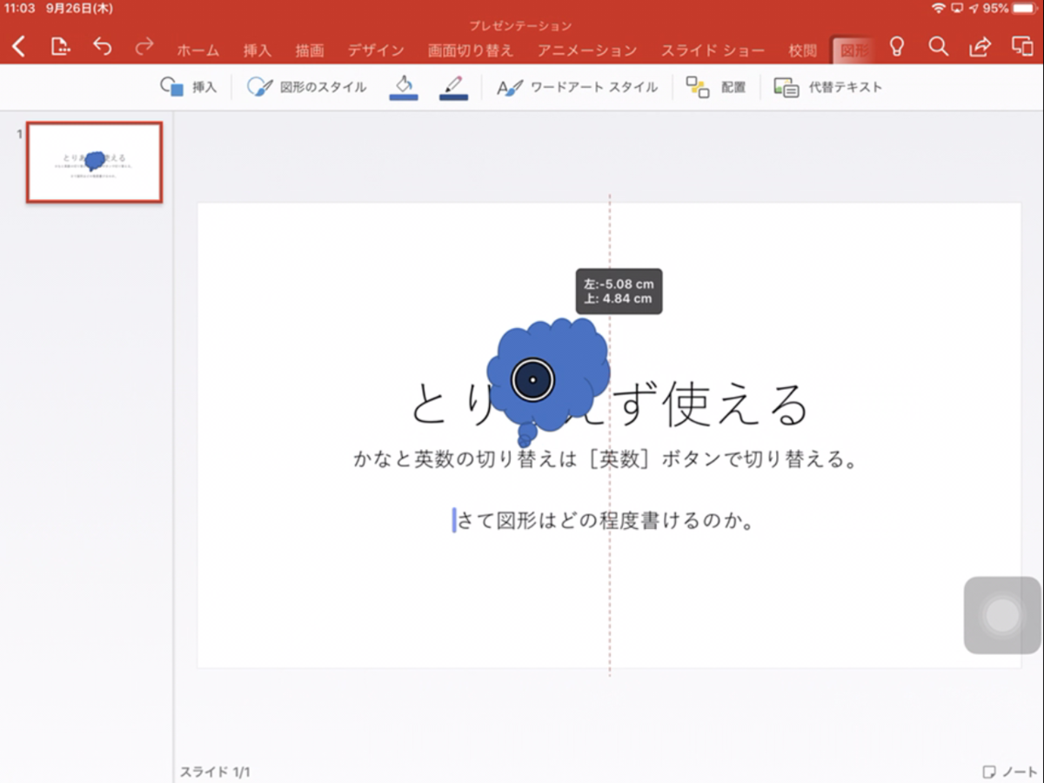
Task: Redo the undone action
Action: 144,49
